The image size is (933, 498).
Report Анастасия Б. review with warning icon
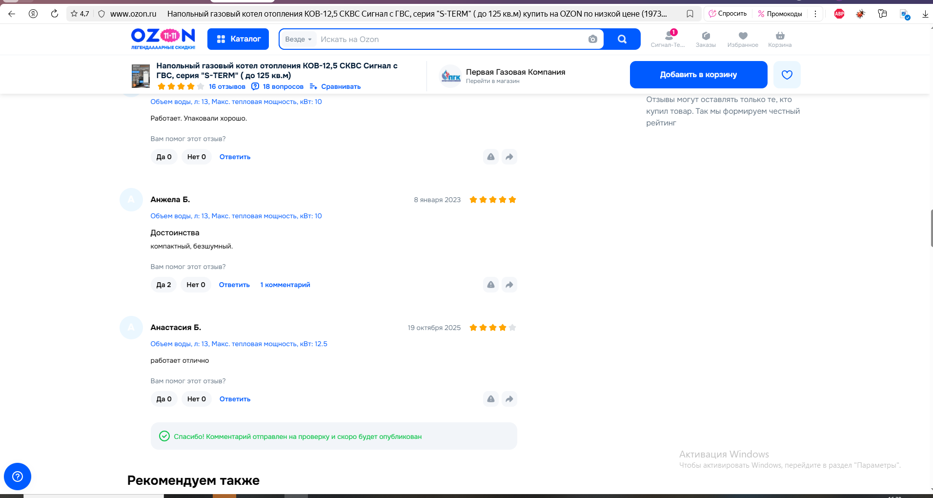pyautogui.click(x=491, y=399)
